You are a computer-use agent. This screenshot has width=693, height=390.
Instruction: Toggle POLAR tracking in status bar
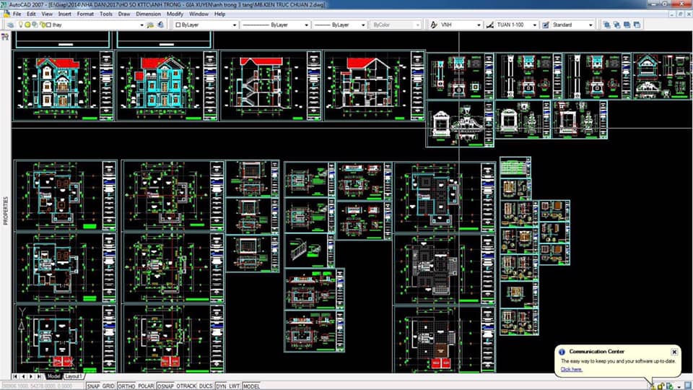pyautogui.click(x=146, y=386)
